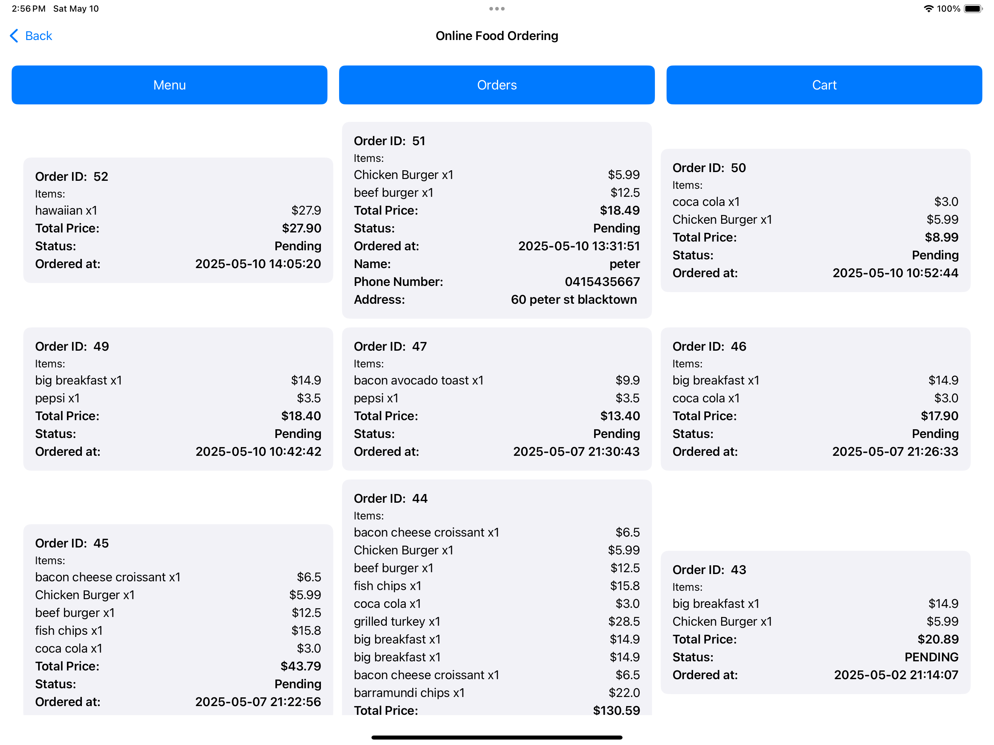
Task: Select barramundi chips x1 item
Action: pyautogui.click(x=409, y=693)
